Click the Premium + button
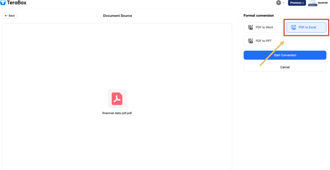 coord(297,3)
